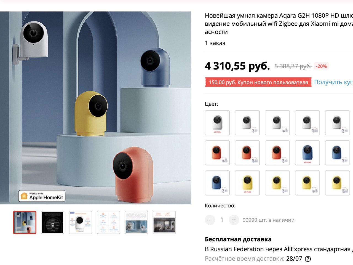Open the delivery time help question-mark icon
Image resolution: width=353 pixels, height=265 pixels.
click(308, 259)
